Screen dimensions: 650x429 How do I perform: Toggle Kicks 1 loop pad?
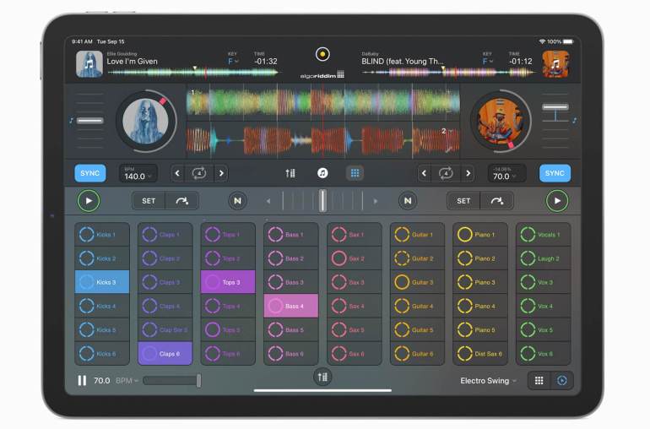(x=102, y=235)
